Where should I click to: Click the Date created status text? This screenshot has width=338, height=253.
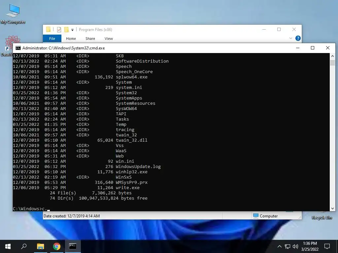(72, 216)
